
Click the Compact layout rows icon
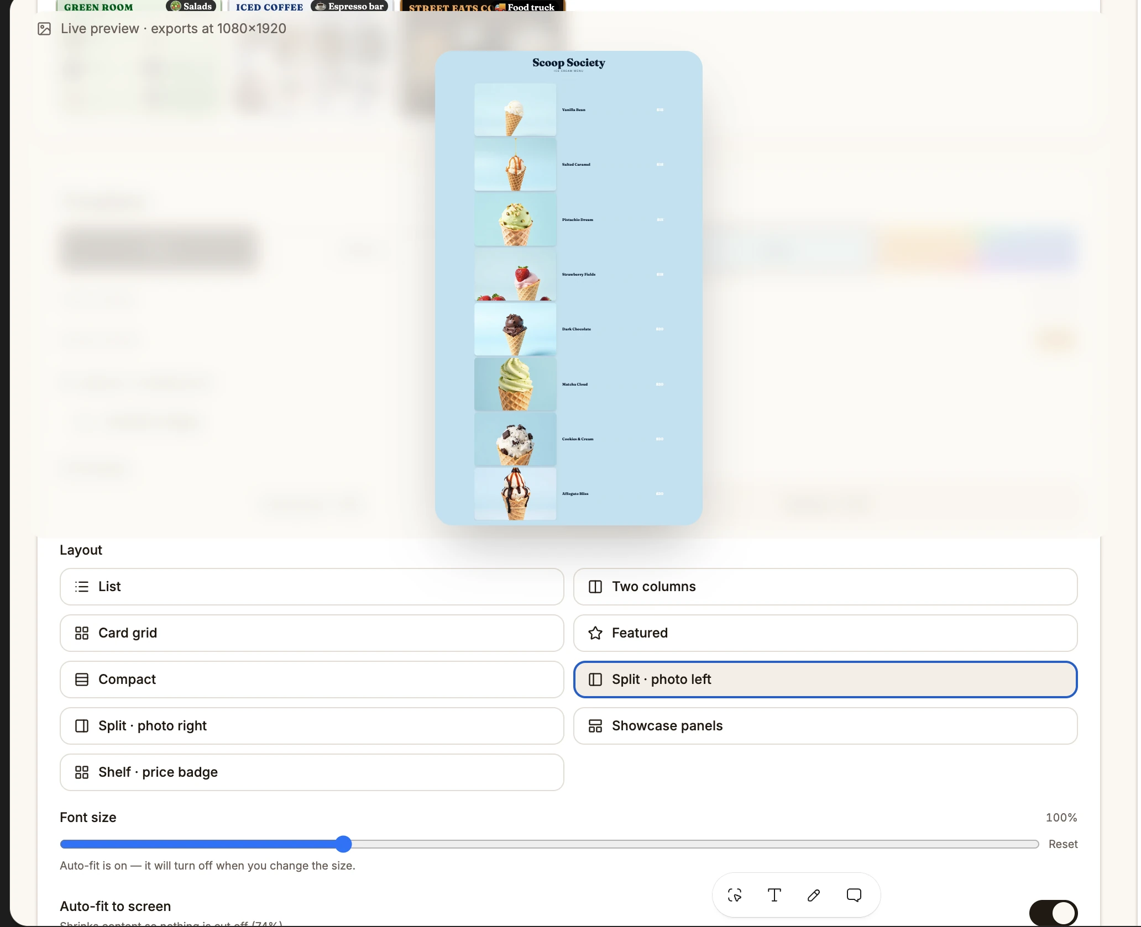[x=82, y=680]
